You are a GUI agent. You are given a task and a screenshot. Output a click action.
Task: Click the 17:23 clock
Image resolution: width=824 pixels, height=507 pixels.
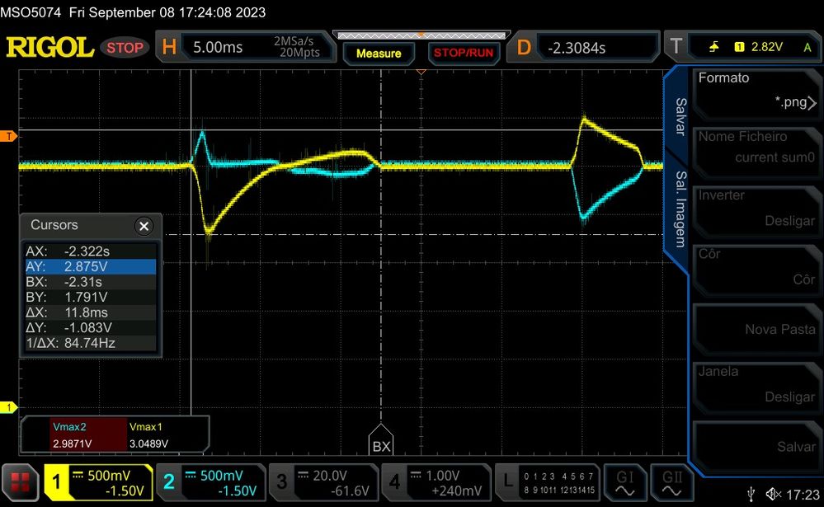(803, 495)
